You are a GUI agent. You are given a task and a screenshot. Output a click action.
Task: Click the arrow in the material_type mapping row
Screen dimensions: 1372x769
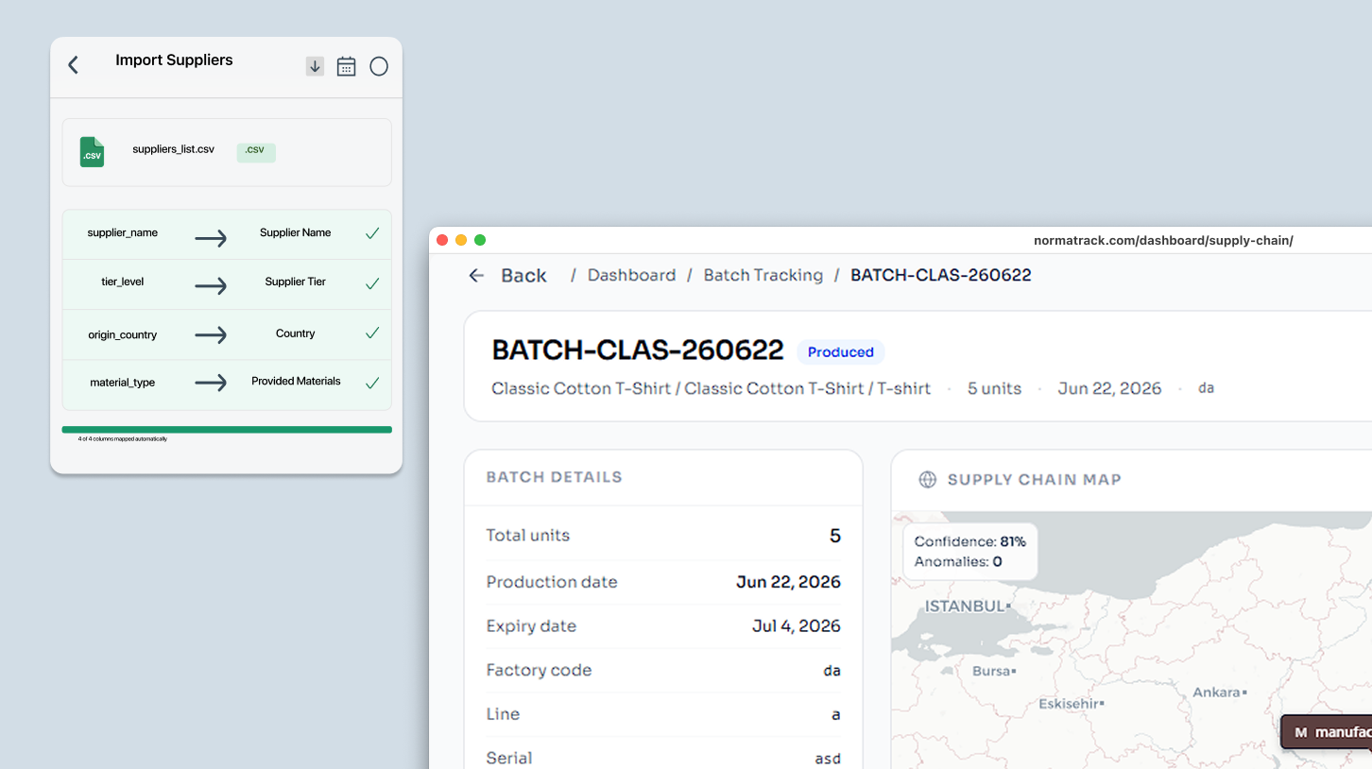click(211, 383)
